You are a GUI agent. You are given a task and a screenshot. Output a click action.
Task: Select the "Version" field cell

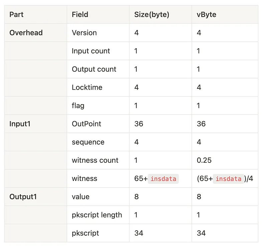[x=84, y=33]
